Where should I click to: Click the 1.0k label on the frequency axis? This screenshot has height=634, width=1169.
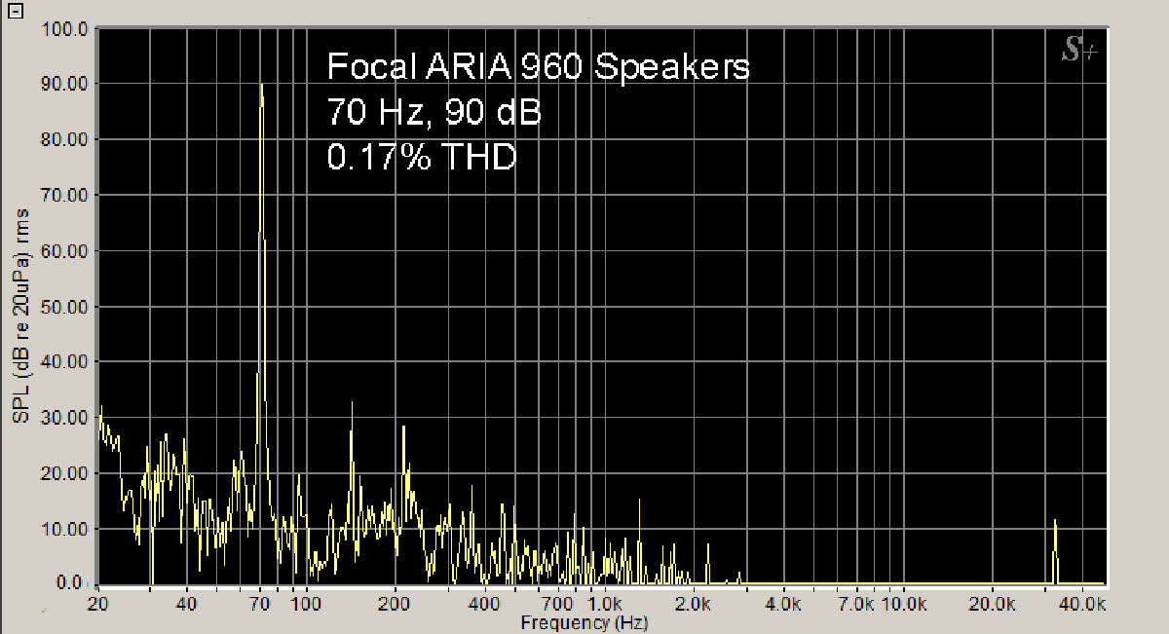pyautogui.click(x=605, y=604)
